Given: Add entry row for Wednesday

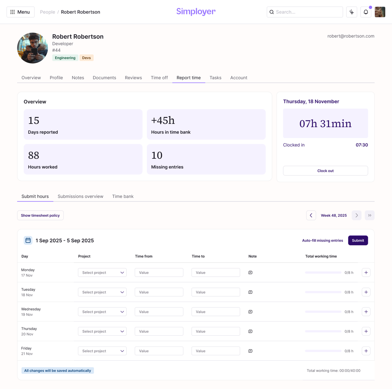Looking at the screenshot, I should click(x=366, y=312).
